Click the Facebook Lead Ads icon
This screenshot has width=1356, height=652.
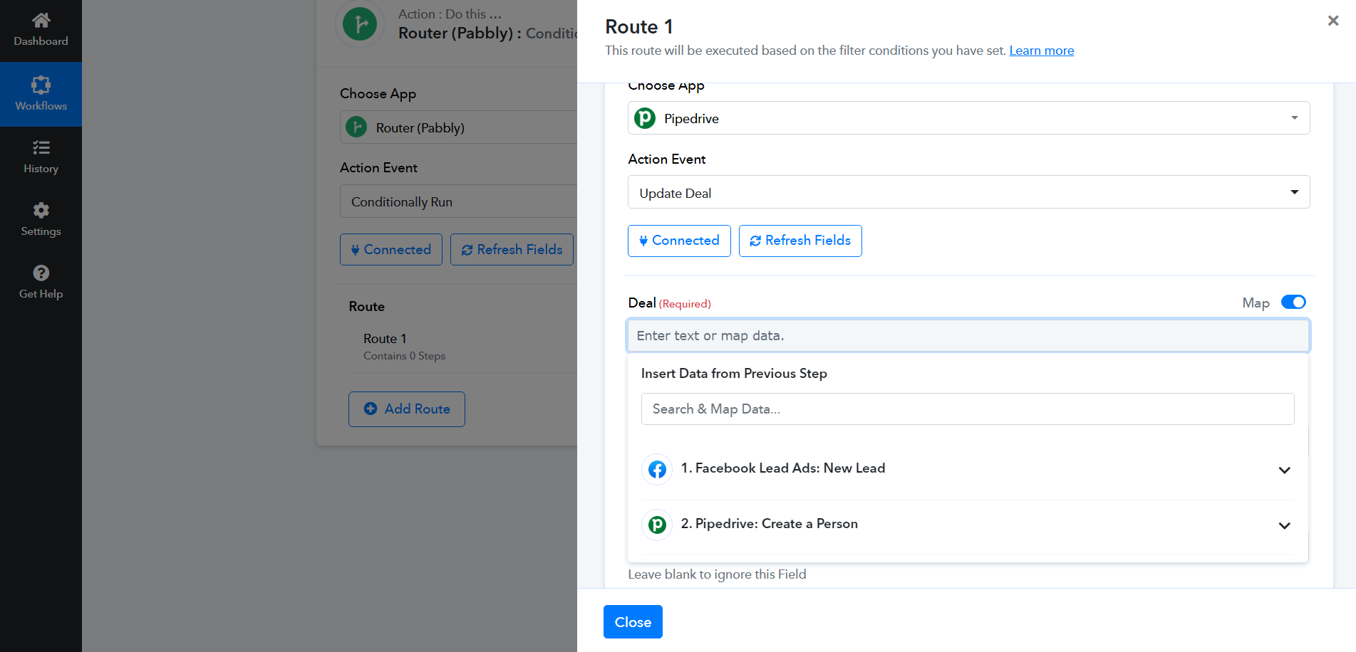[x=657, y=469]
